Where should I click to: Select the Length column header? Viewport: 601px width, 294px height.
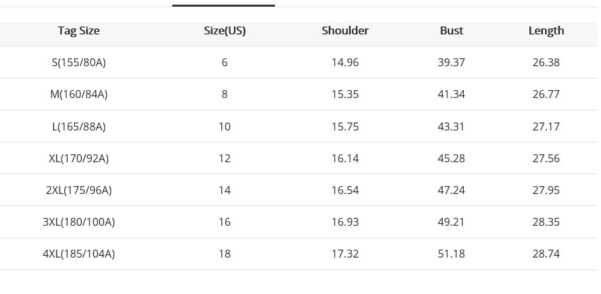click(x=546, y=30)
